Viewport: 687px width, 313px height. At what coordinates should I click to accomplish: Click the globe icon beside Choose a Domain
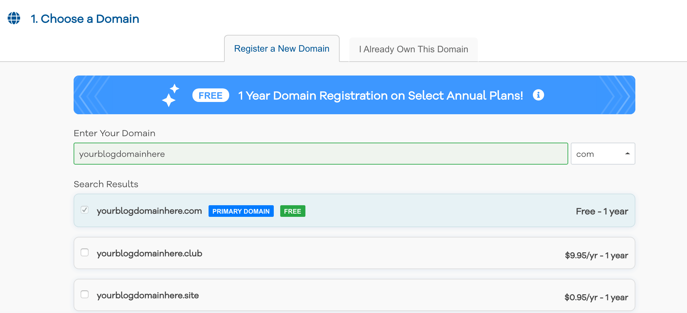click(x=14, y=19)
